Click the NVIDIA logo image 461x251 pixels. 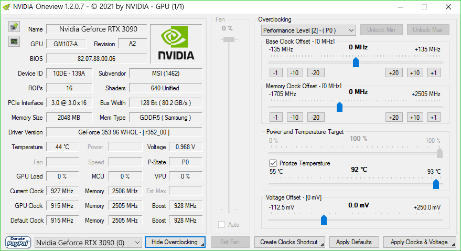tap(176, 44)
